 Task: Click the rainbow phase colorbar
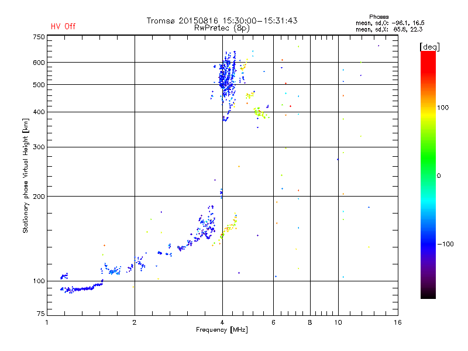pos(428,174)
